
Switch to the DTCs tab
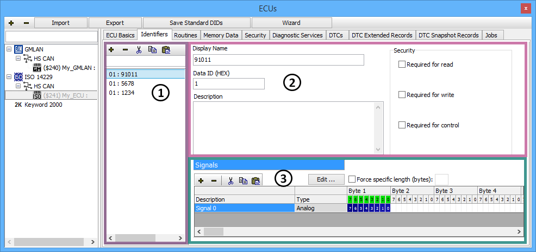[x=336, y=35]
